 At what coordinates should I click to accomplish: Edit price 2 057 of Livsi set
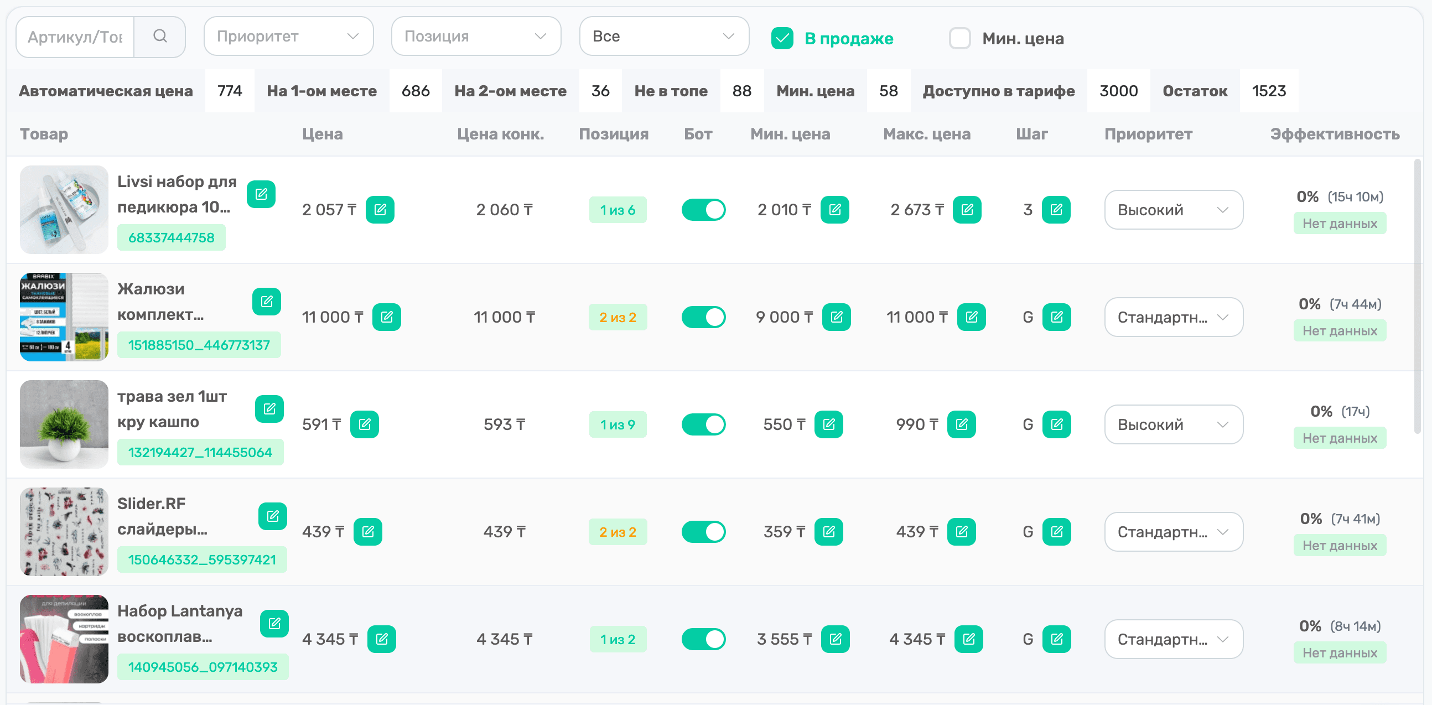[380, 210]
